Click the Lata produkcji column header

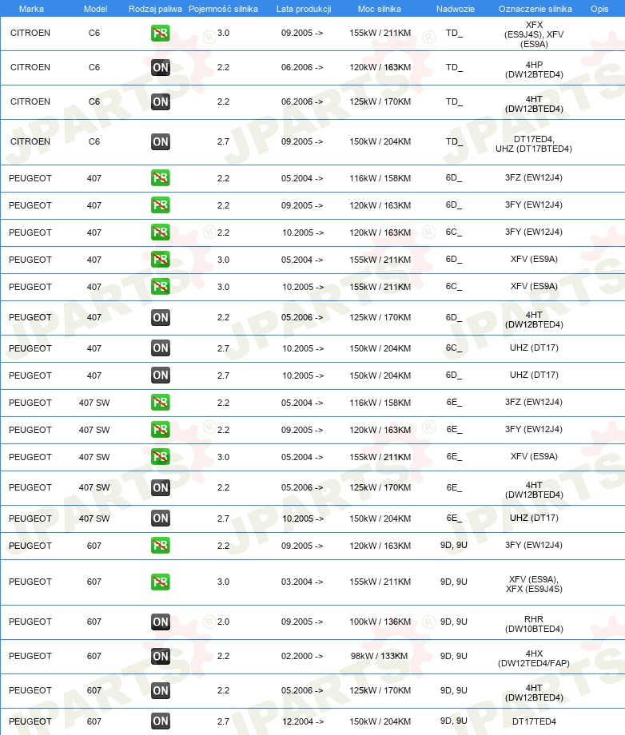coord(304,9)
